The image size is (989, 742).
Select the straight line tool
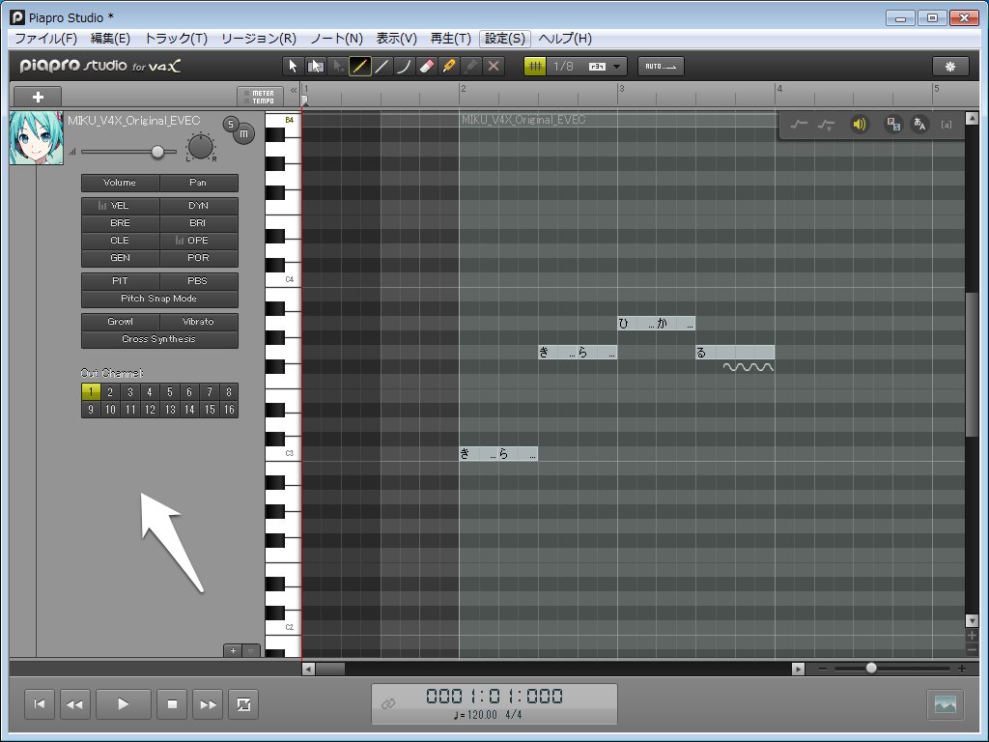click(x=381, y=67)
